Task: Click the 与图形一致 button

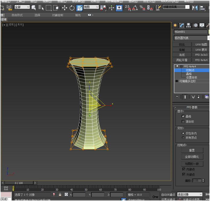Action: click(x=192, y=164)
